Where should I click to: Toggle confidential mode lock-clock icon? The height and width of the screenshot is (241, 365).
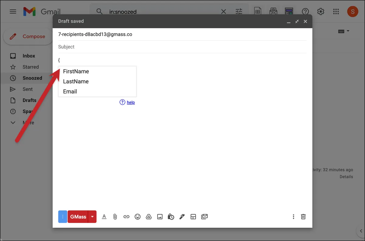pyautogui.click(x=171, y=217)
